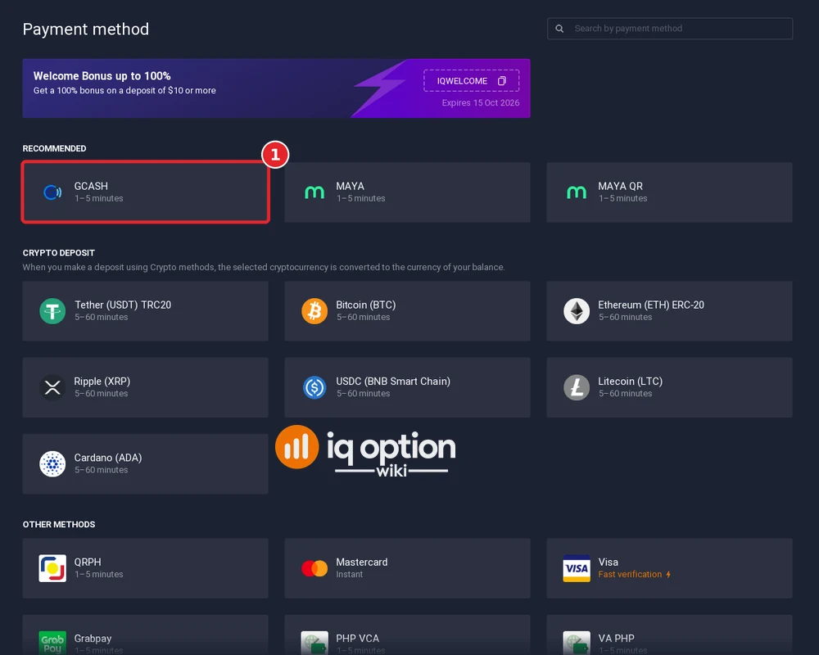
Task: Click the Cardano ADA icon
Action: (x=52, y=464)
